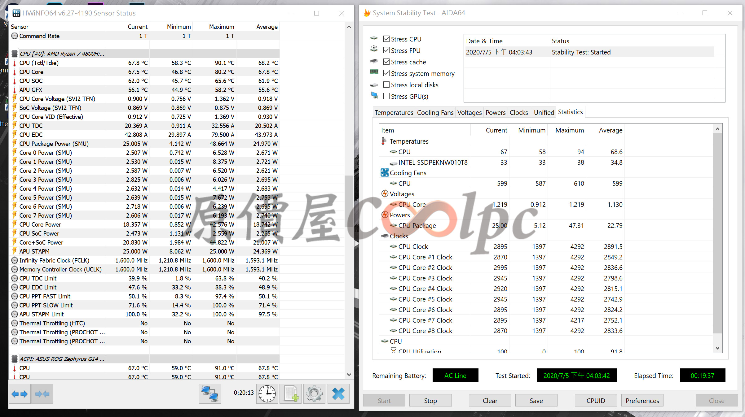The height and width of the screenshot is (417, 745).
Task: Click the memory stick icon beside Stress system memory
Action: click(x=374, y=72)
